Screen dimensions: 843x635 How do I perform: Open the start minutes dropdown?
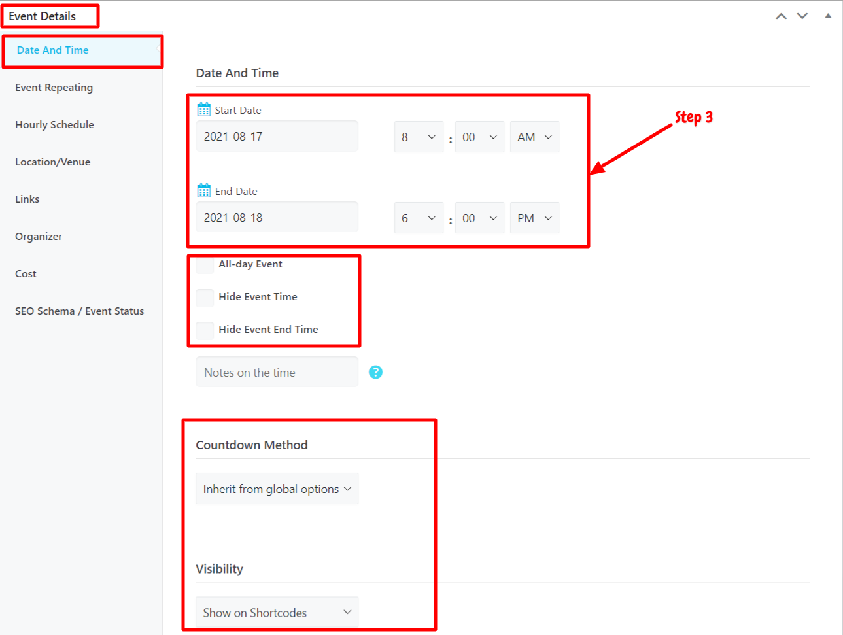(x=479, y=137)
